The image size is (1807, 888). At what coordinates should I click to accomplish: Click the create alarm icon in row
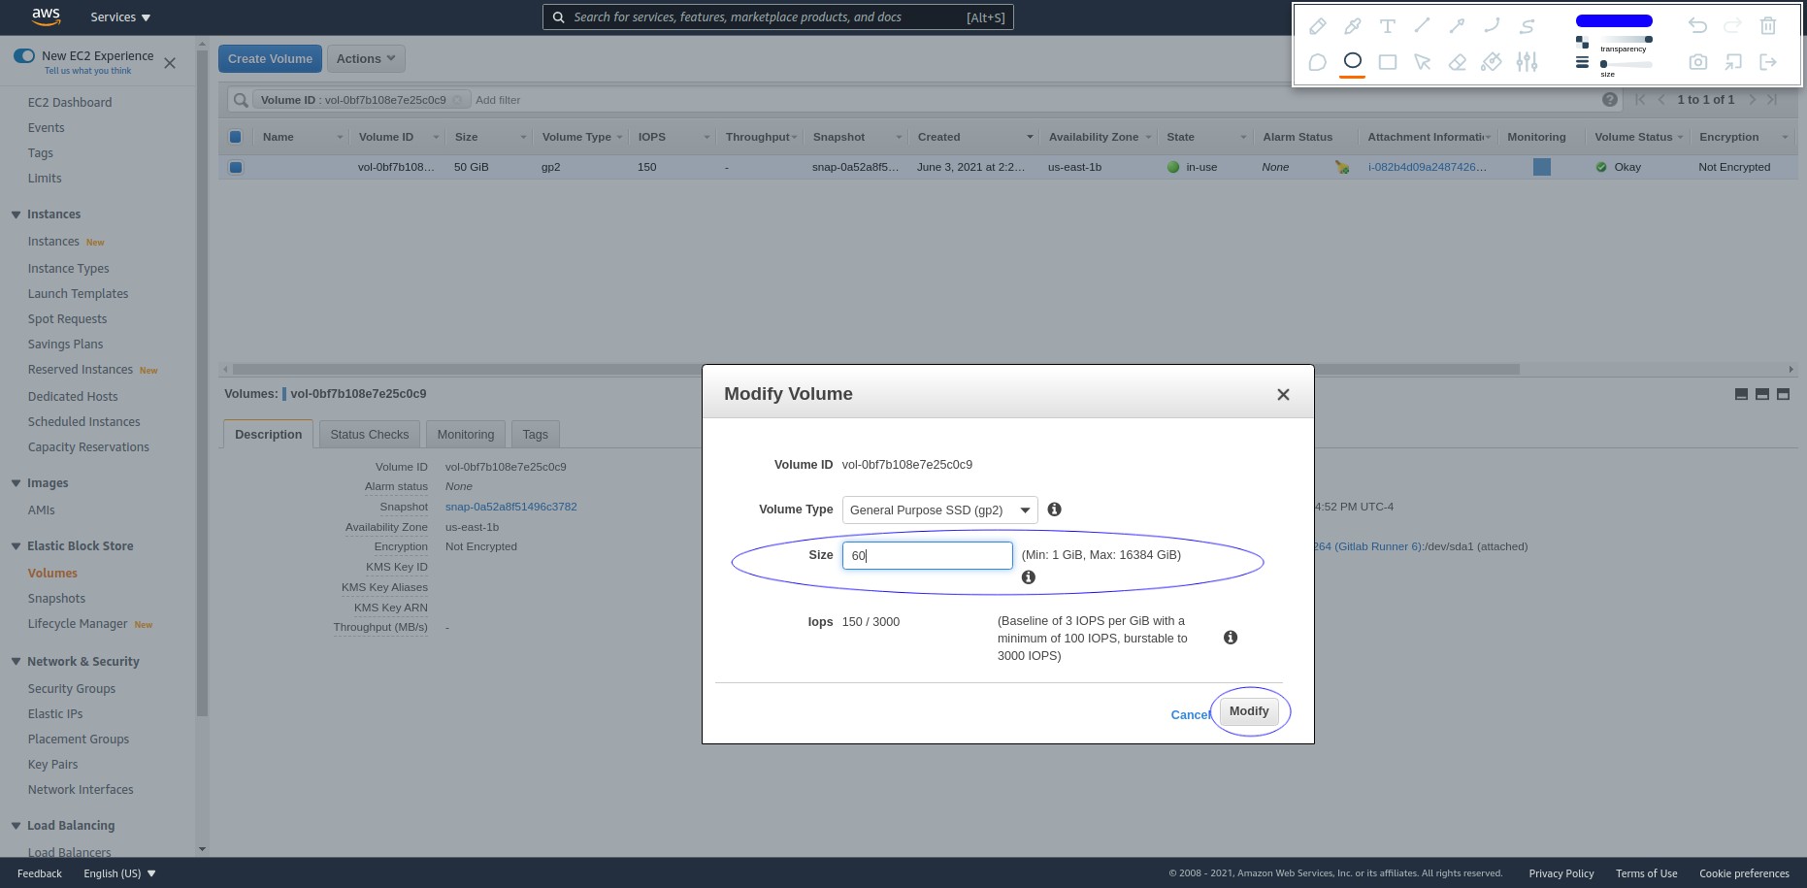(1342, 167)
